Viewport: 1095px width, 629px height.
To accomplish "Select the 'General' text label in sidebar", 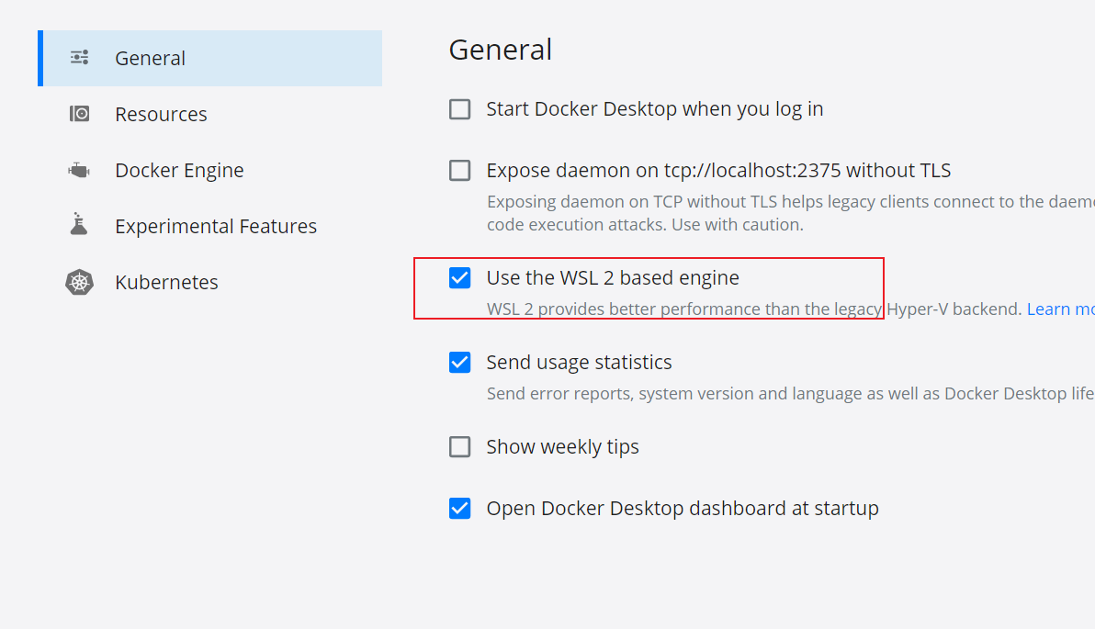I will [150, 59].
